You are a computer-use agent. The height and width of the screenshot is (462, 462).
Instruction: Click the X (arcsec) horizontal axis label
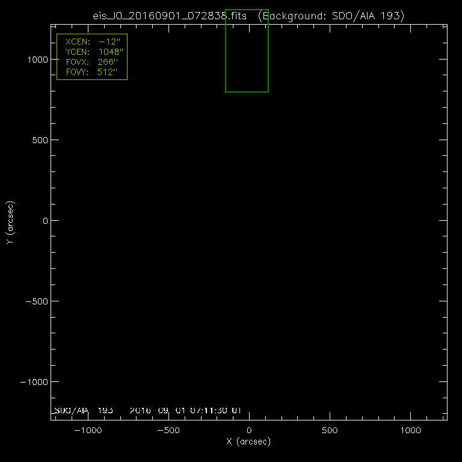[248, 442]
